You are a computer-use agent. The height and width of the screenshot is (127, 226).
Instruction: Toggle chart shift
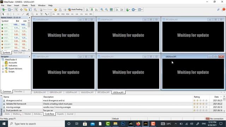click(121, 10)
